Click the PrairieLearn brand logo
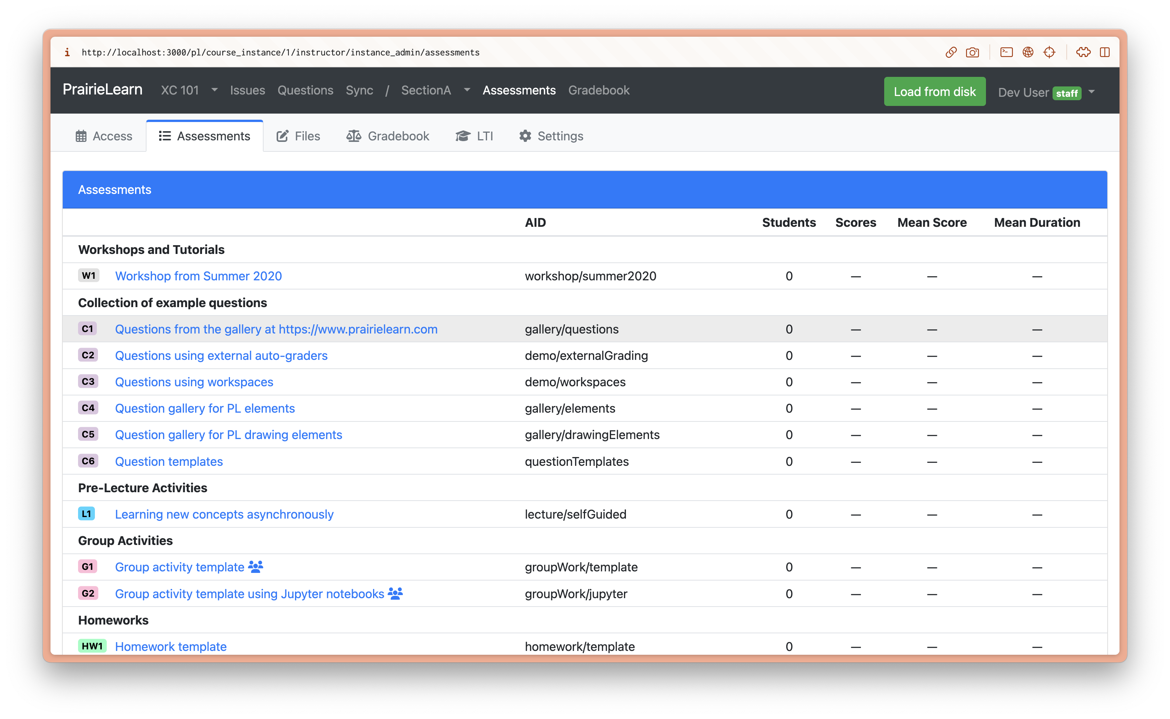 click(103, 89)
